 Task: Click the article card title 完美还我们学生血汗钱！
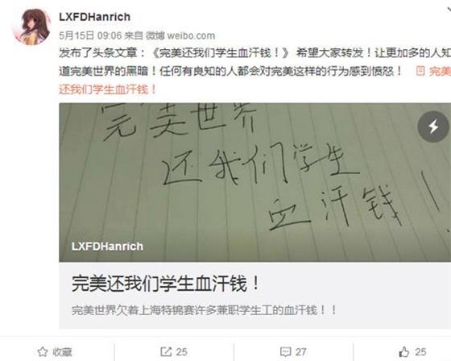tap(166, 284)
